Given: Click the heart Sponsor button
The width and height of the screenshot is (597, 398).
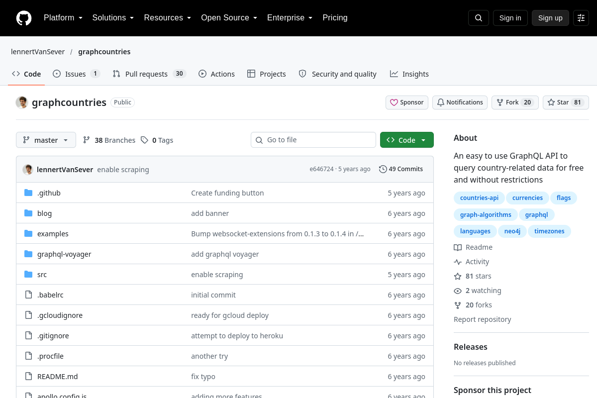Looking at the screenshot, I should (407, 102).
